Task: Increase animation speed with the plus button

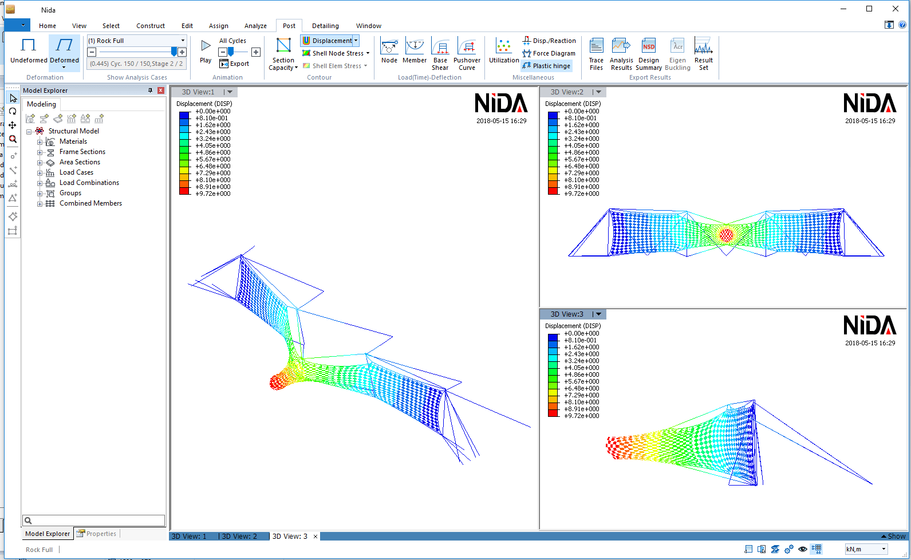Action: [x=256, y=52]
